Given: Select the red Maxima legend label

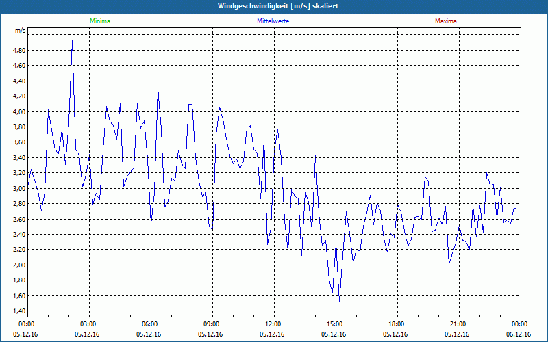Looking at the screenshot, I should [446, 21].
